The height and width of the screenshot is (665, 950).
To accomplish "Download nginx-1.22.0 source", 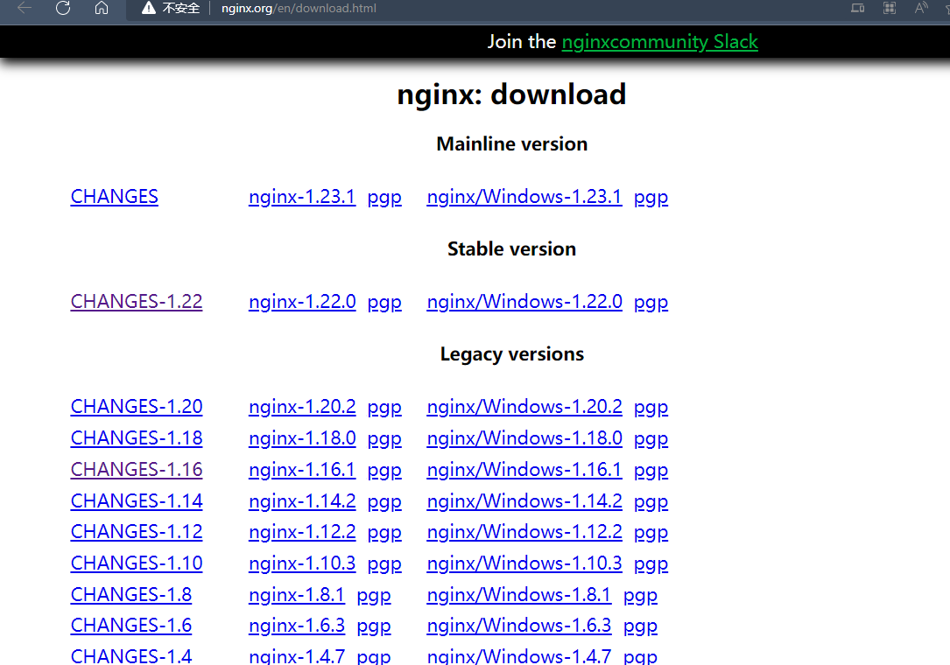I will point(302,302).
